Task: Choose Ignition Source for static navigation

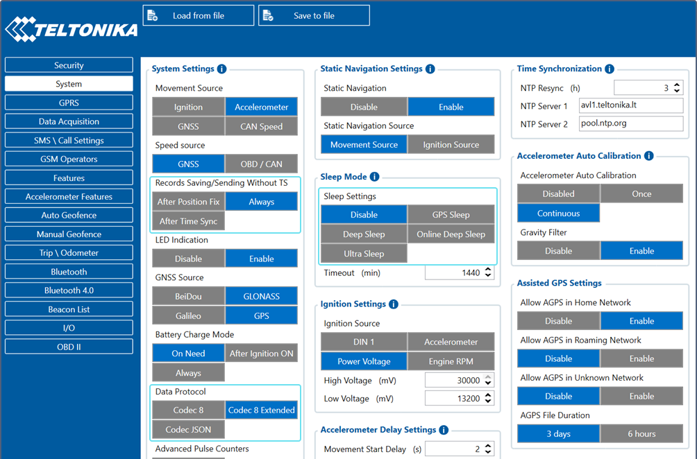Action: pyautogui.click(x=451, y=145)
